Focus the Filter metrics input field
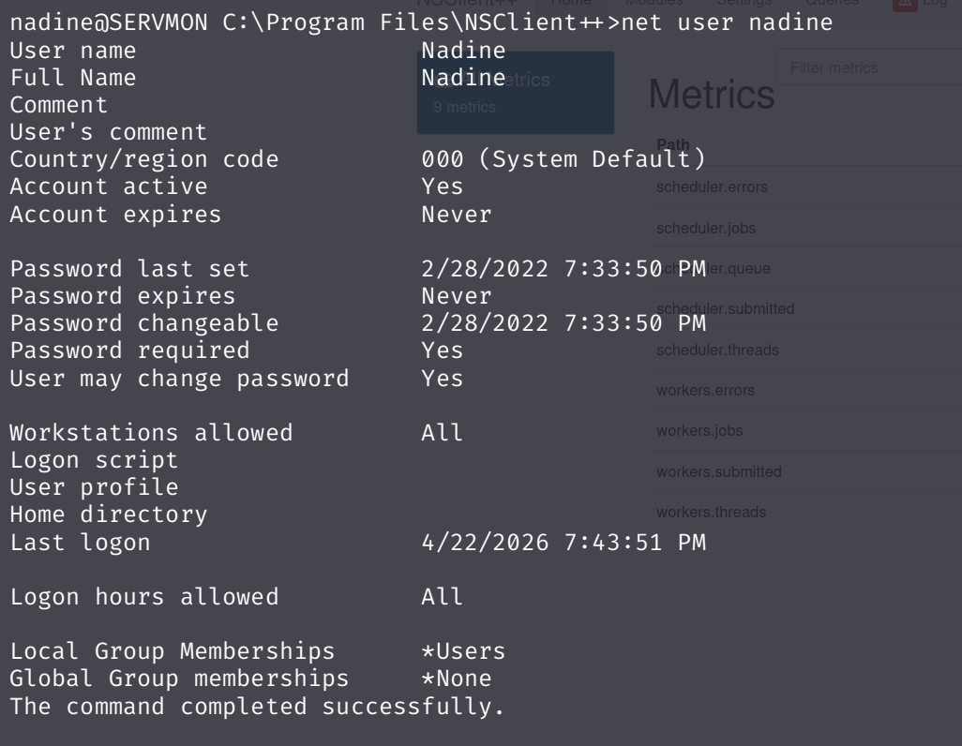This screenshot has width=962, height=746. click(x=867, y=68)
